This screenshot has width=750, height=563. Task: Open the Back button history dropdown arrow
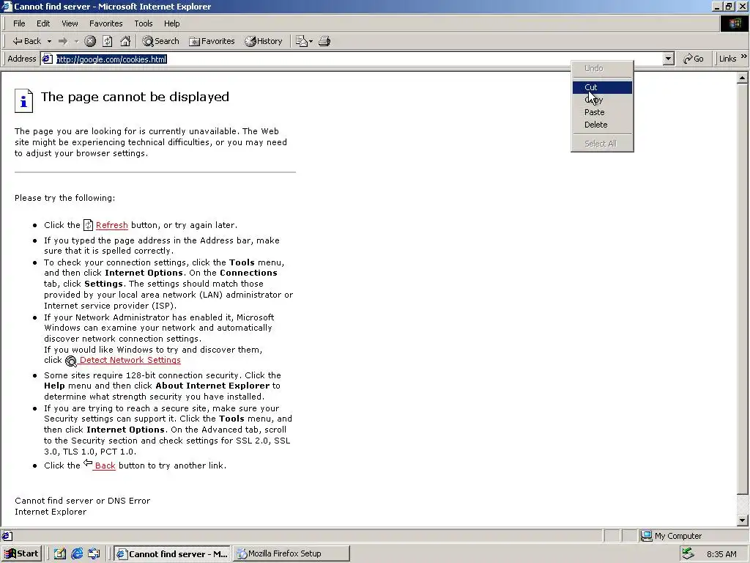pos(49,41)
